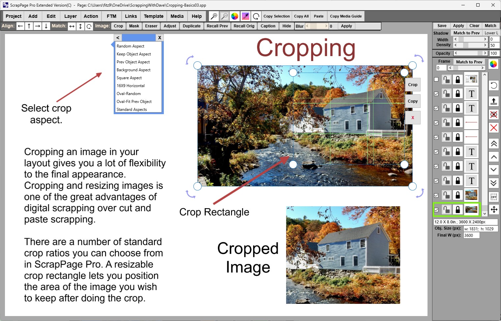Screen dimensions: 501x321
Task: Move layer to top with double chevron
Action: pos(493,144)
